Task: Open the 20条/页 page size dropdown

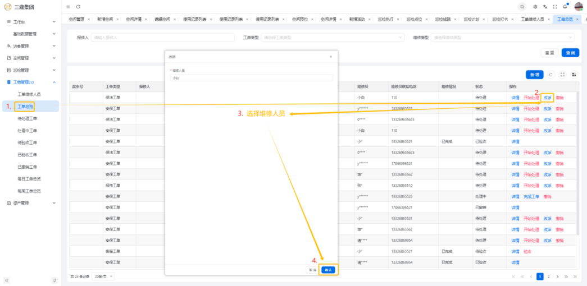Action: 103,276
